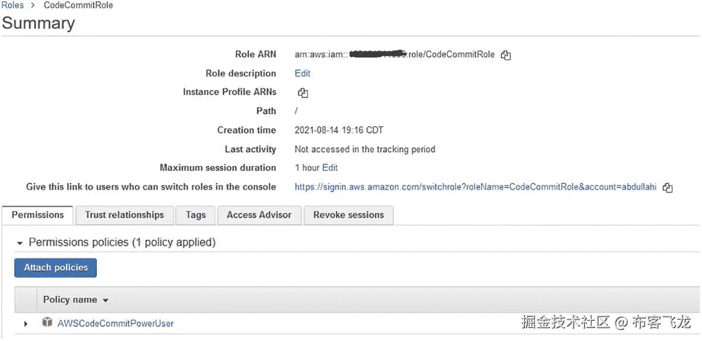This screenshot has height=341, width=702.
Task: Open the AWSCodeCommitPowerUser policy link
Action: click(115, 323)
